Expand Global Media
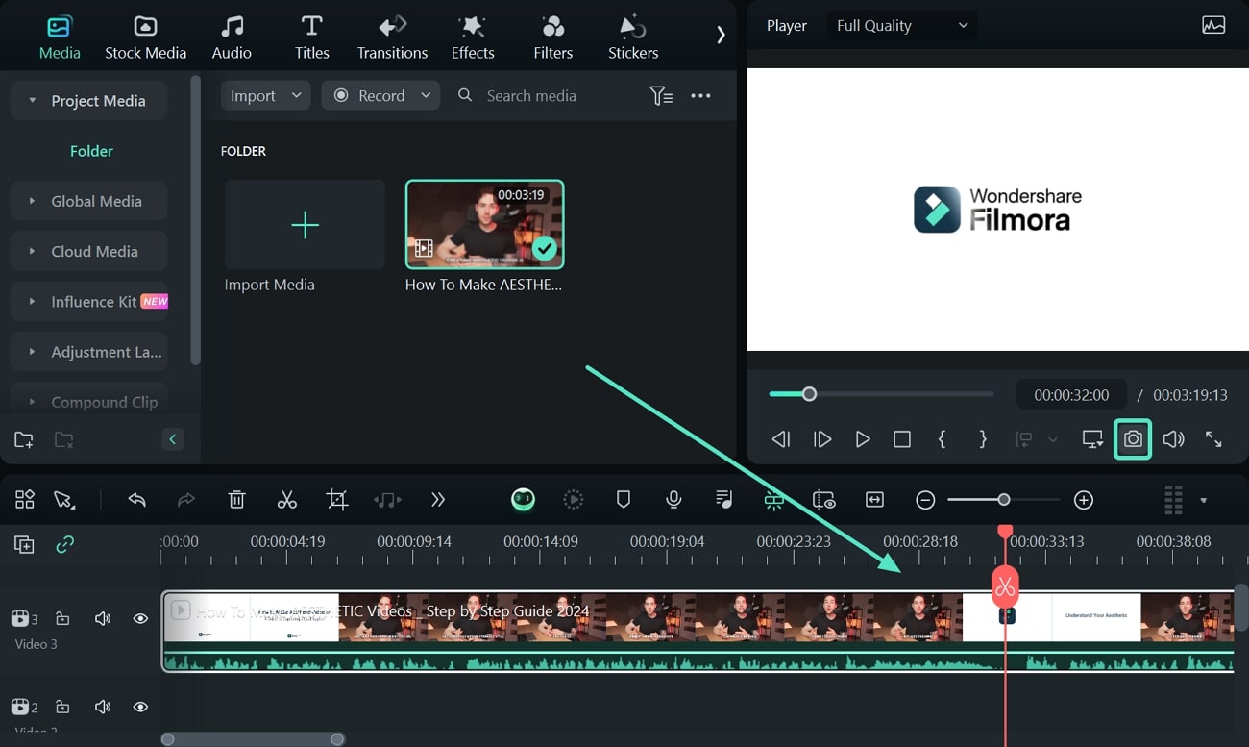This screenshot has width=1249, height=747. 32,201
